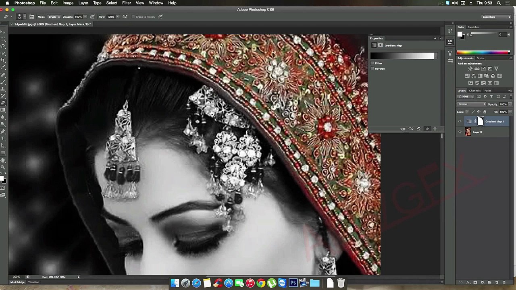Open the Mini Bridge tab
The image size is (516, 290).
(17, 282)
